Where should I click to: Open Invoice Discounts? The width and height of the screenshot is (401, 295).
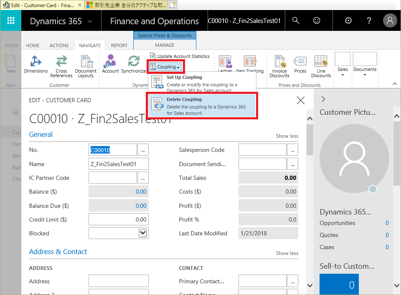click(x=279, y=66)
